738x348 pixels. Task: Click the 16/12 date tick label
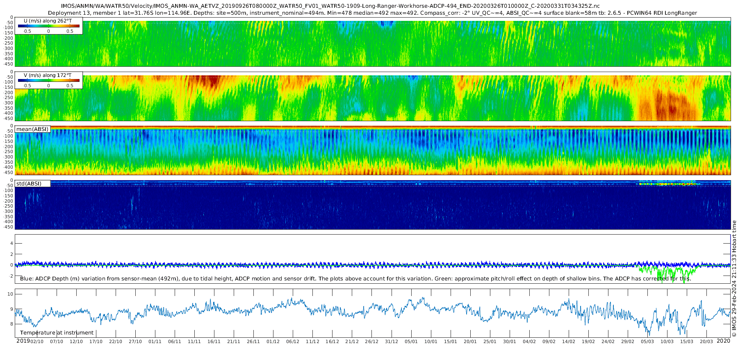click(x=332, y=341)
